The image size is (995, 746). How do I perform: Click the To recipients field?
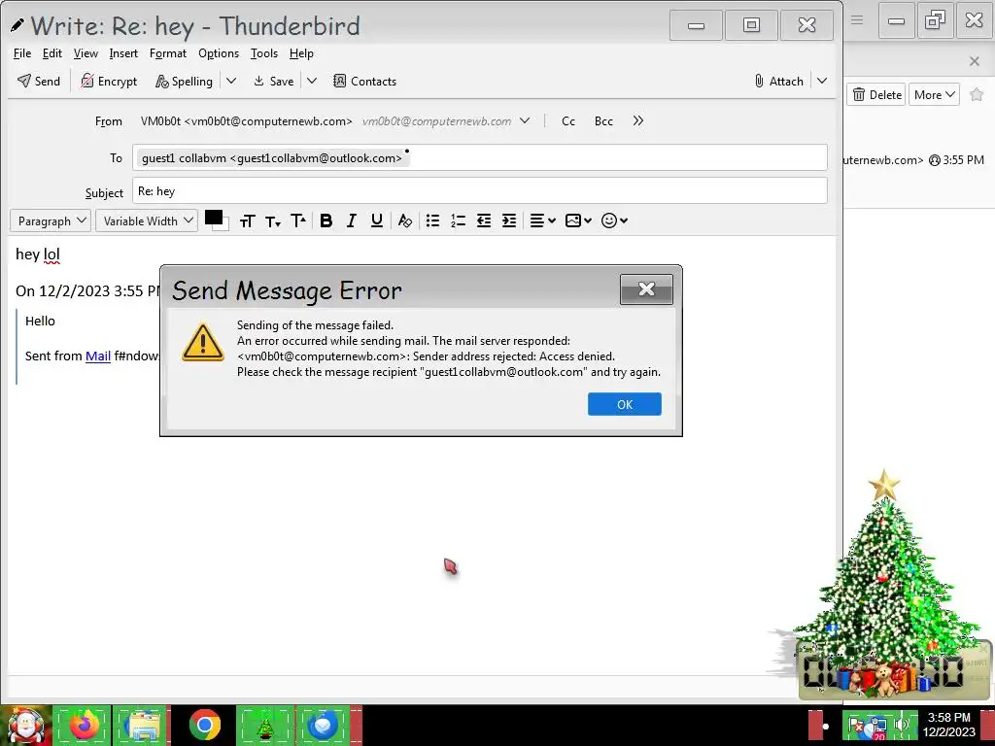point(480,157)
